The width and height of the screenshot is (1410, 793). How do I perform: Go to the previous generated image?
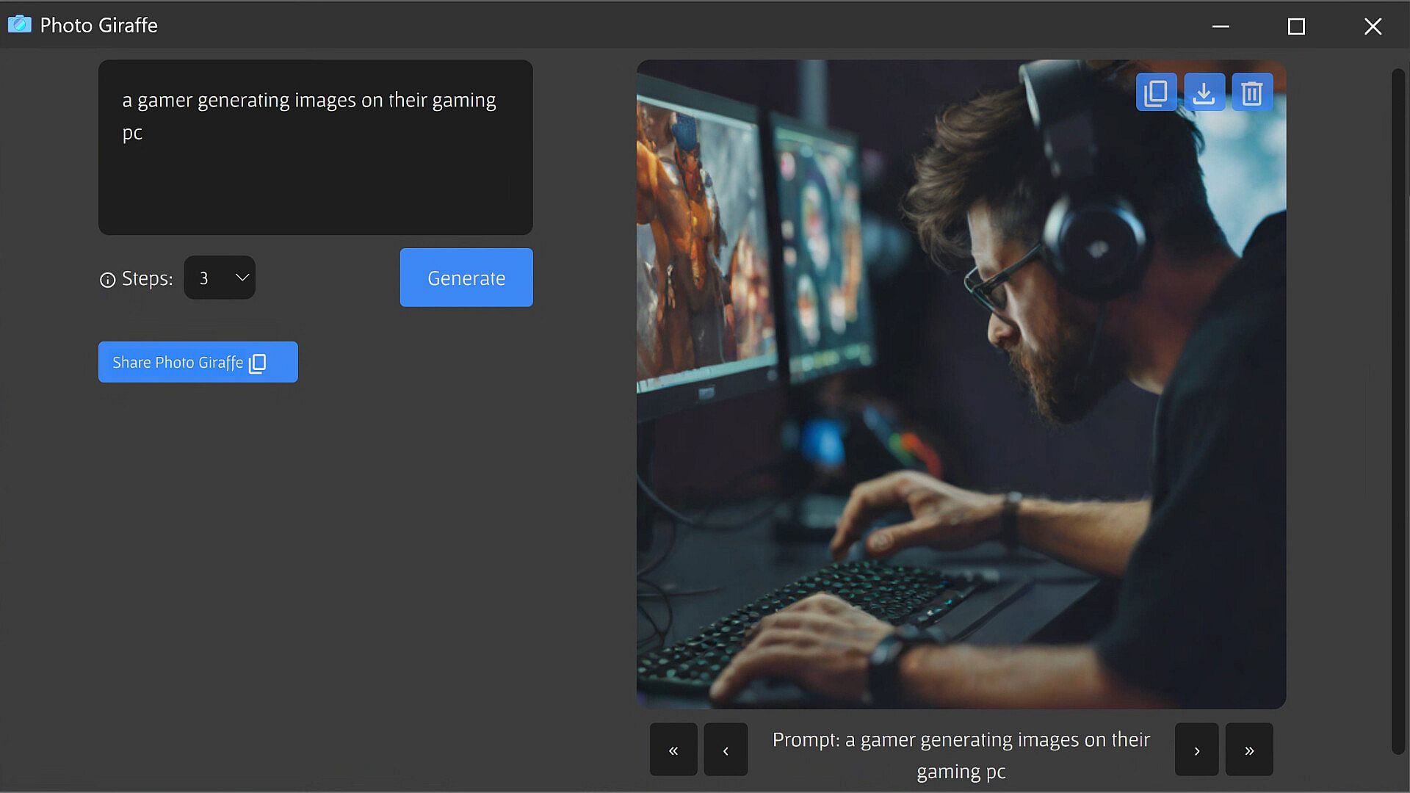coord(726,750)
